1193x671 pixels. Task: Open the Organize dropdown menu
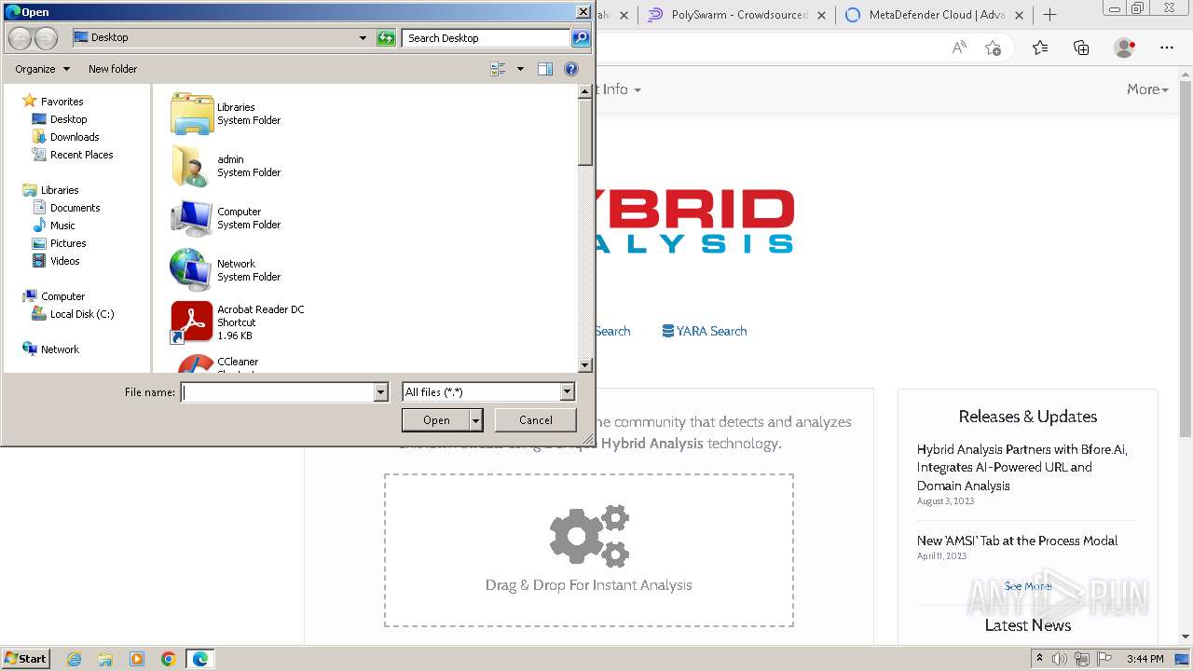click(x=42, y=69)
